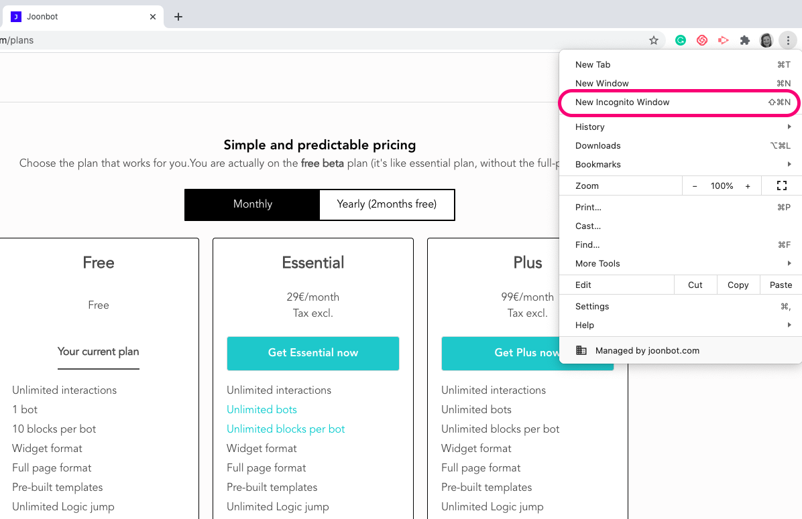Click the Chrome three-dot menu button
The width and height of the screenshot is (802, 519).
tap(788, 40)
